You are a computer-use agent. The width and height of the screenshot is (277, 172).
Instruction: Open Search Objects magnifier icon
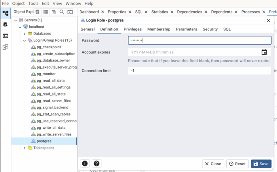click(62, 12)
